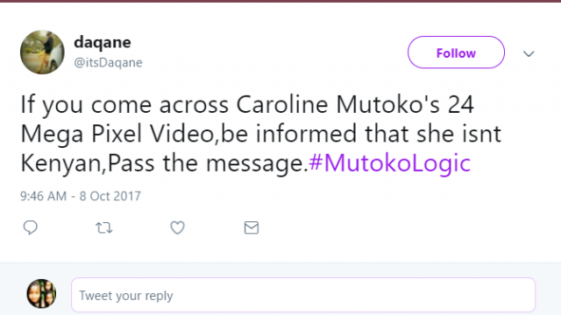The image size is (561, 315).
Task: Like the tweet with the heart icon
Action: [x=177, y=227]
